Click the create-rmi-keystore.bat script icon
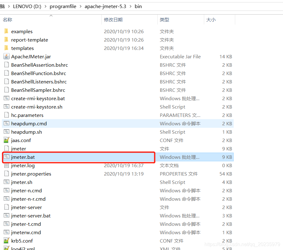283x250 pixels. 7,98
